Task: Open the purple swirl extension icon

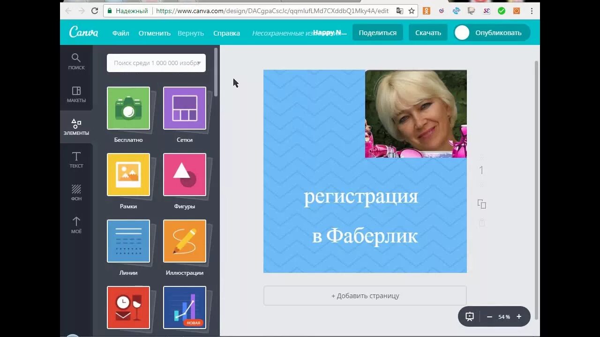Action: coord(442,10)
